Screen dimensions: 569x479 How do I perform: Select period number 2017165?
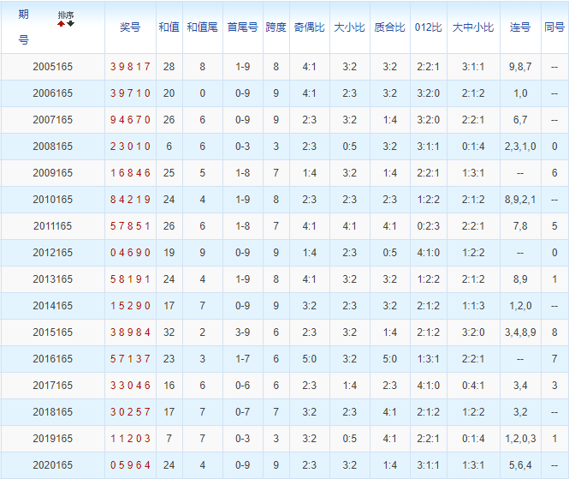[x=52, y=385]
